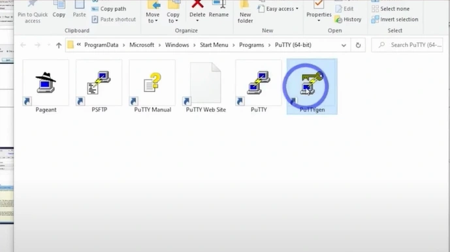Open the recent locations dropdown arrow
The height and width of the screenshot is (252, 450).
tap(48, 45)
